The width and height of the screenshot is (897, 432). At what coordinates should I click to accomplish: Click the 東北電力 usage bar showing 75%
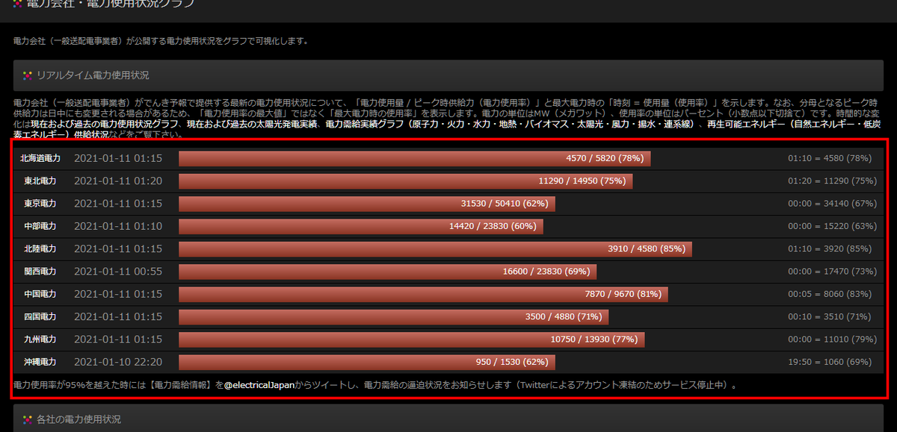click(x=406, y=181)
